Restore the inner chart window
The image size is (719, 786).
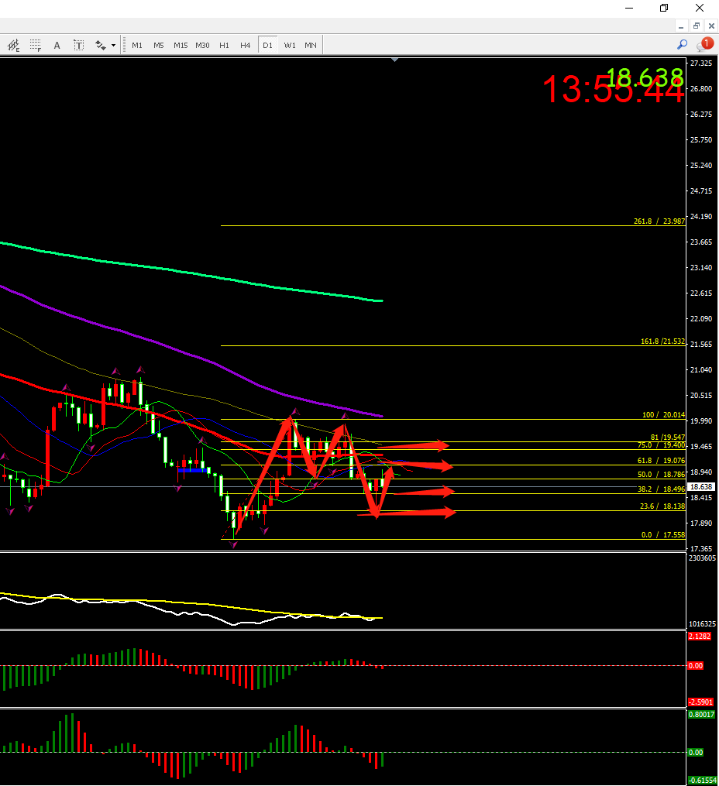697,26
